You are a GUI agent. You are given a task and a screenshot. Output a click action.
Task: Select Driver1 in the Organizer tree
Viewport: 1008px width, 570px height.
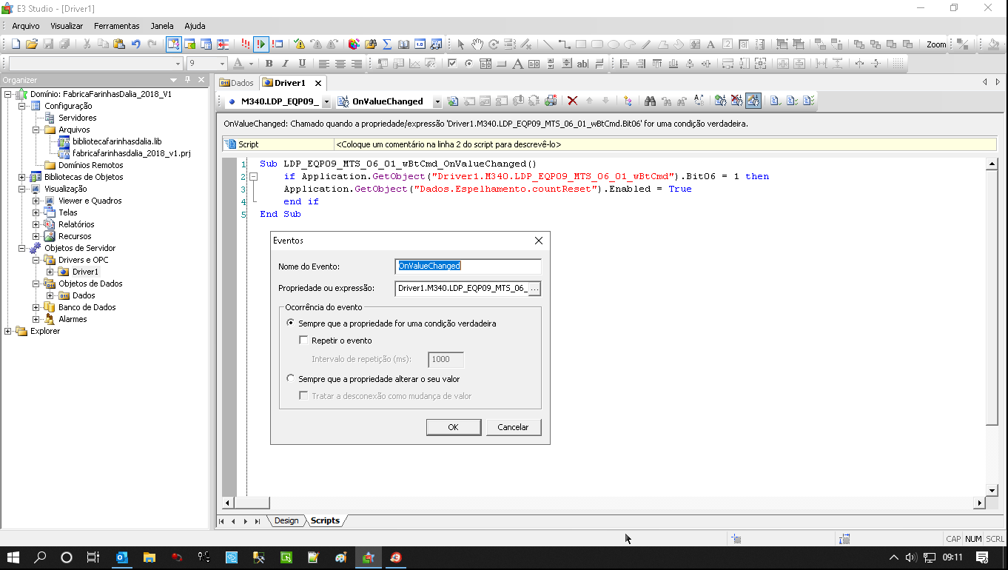pos(85,272)
